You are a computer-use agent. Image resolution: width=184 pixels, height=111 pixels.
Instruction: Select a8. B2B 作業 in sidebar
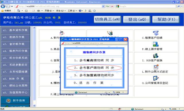tap(15, 79)
